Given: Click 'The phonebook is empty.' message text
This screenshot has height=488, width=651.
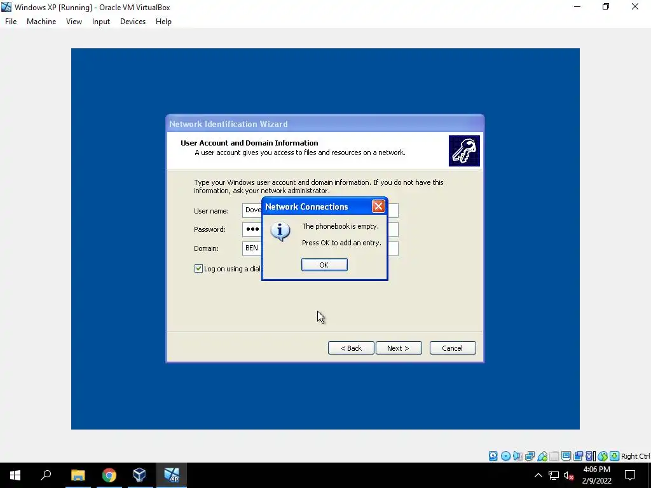Looking at the screenshot, I should click(x=341, y=226).
